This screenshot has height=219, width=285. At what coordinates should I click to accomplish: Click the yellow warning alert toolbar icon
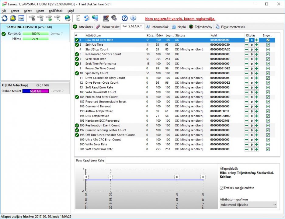(x=13, y=18)
